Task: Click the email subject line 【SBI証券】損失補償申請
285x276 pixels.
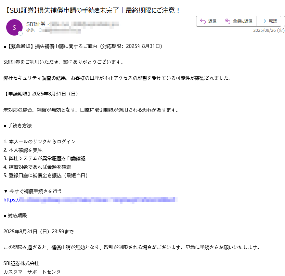Action: click(x=92, y=10)
